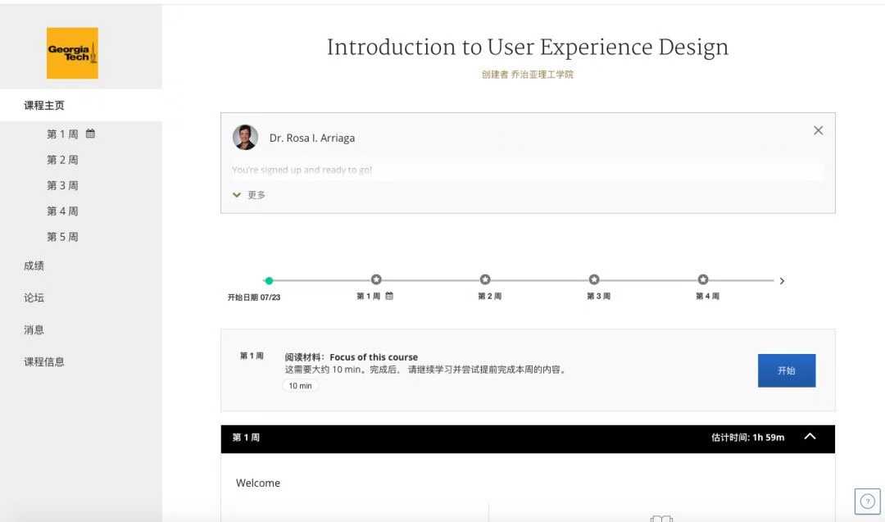Viewport: 885px width, 522px height.
Task: Go to 第 2 周 in the sidebar
Action: pos(62,160)
